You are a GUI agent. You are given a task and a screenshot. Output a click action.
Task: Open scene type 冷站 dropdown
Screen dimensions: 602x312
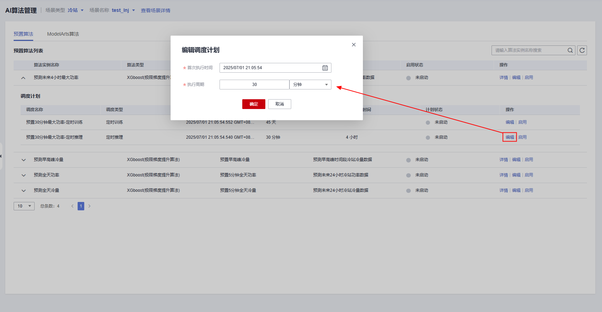76,10
